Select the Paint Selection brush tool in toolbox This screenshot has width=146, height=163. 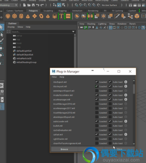2,41
